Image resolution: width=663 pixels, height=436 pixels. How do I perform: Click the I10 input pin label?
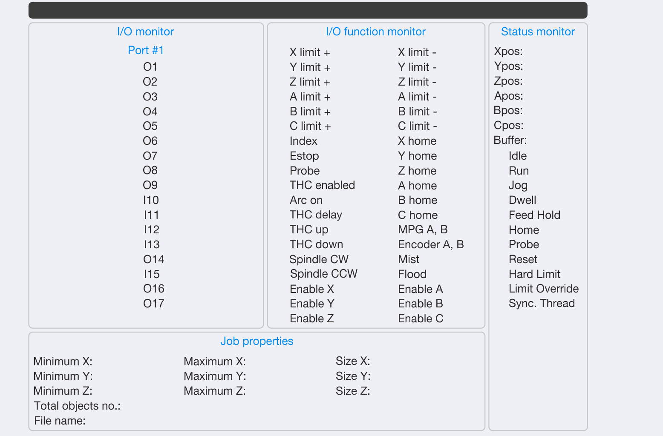click(151, 200)
